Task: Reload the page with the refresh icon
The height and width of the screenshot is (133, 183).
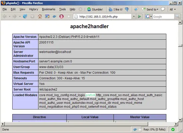Action: tap(25, 16)
